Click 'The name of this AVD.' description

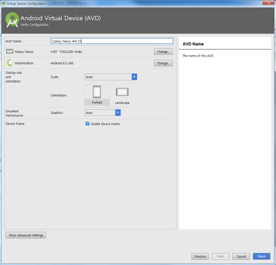tap(198, 56)
